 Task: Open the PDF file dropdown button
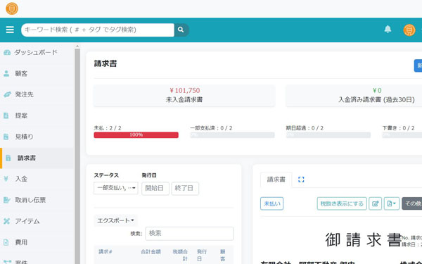click(392, 203)
